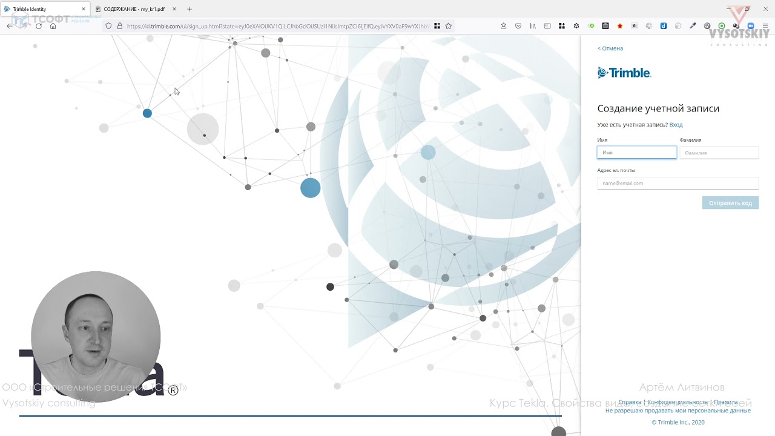This screenshot has width=775, height=436.
Task: Click the toolbar share/upload tray icon
Action: pyautogui.click(x=503, y=26)
